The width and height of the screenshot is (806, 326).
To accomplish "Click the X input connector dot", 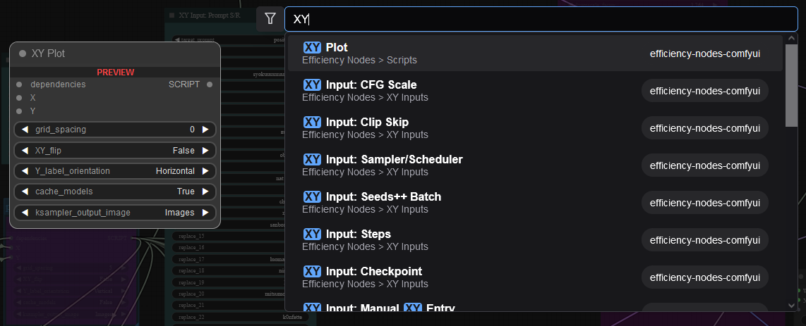I will (19, 97).
